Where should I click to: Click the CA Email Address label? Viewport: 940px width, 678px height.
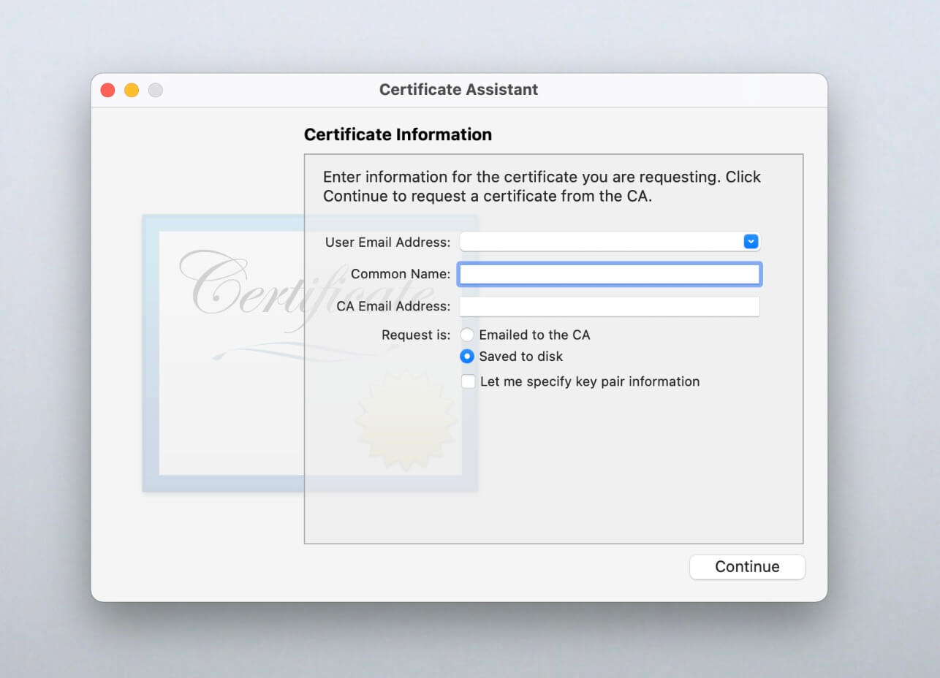(393, 306)
